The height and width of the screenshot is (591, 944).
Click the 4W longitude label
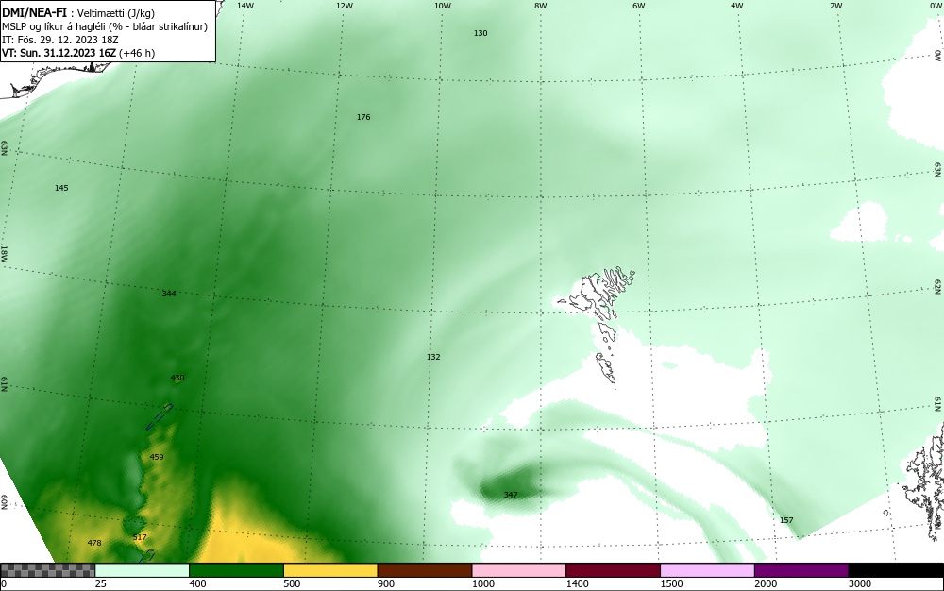(737, 6)
